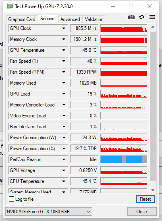162x221 pixels.
Task: Open the PerfCap Reason dropdown arrow
Action: tap(64, 159)
